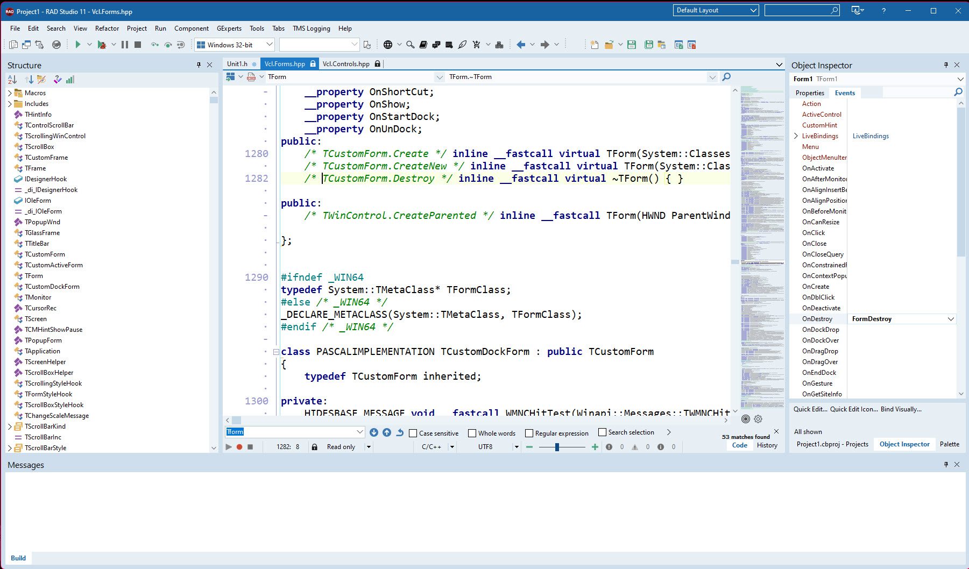Open the C/C++ language dropdown
Viewport: 969px width, 569px height.
pyautogui.click(x=452, y=447)
